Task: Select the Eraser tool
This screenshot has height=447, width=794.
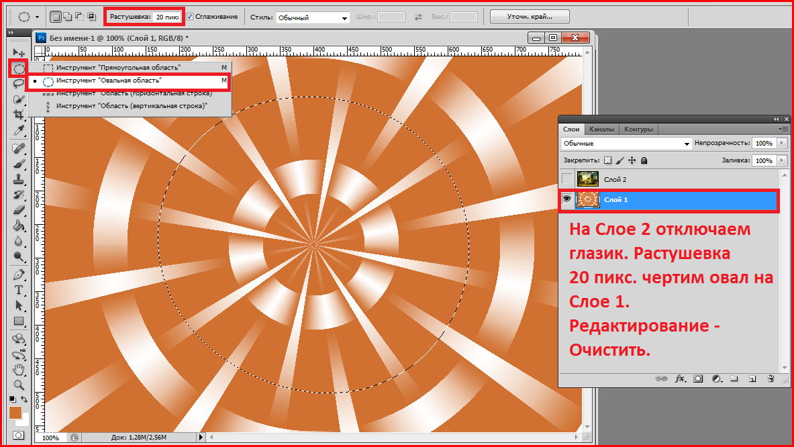Action: (19, 209)
